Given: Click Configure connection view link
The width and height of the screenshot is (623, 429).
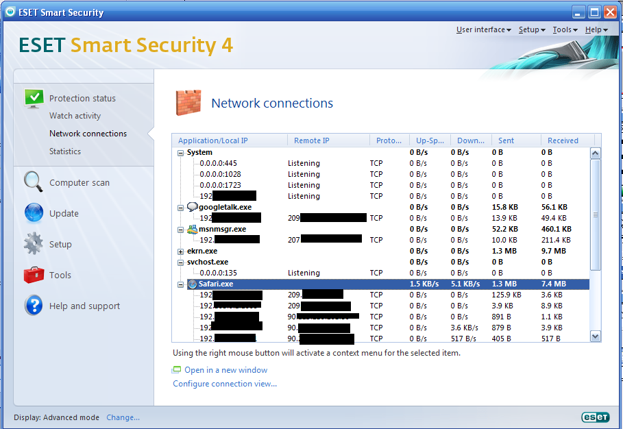Looking at the screenshot, I should [225, 384].
